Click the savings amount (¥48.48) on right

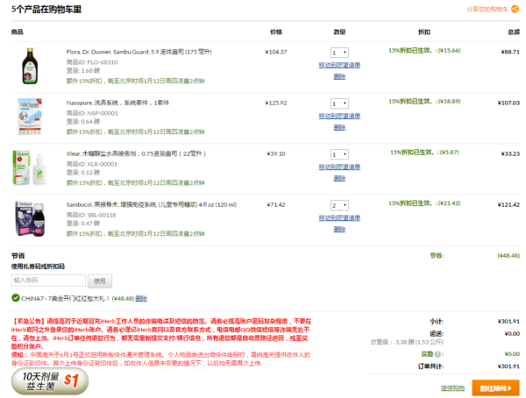[508, 256]
